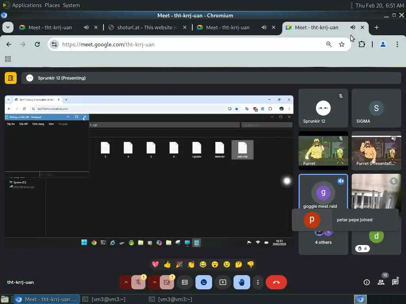Toggle the camera button
This screenshot has width=406, height=304.
coord(167,282)
